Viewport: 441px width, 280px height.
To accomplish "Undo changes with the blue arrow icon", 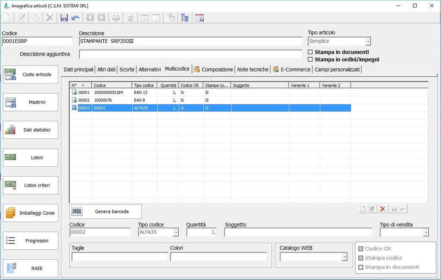I will pos(75,18).
